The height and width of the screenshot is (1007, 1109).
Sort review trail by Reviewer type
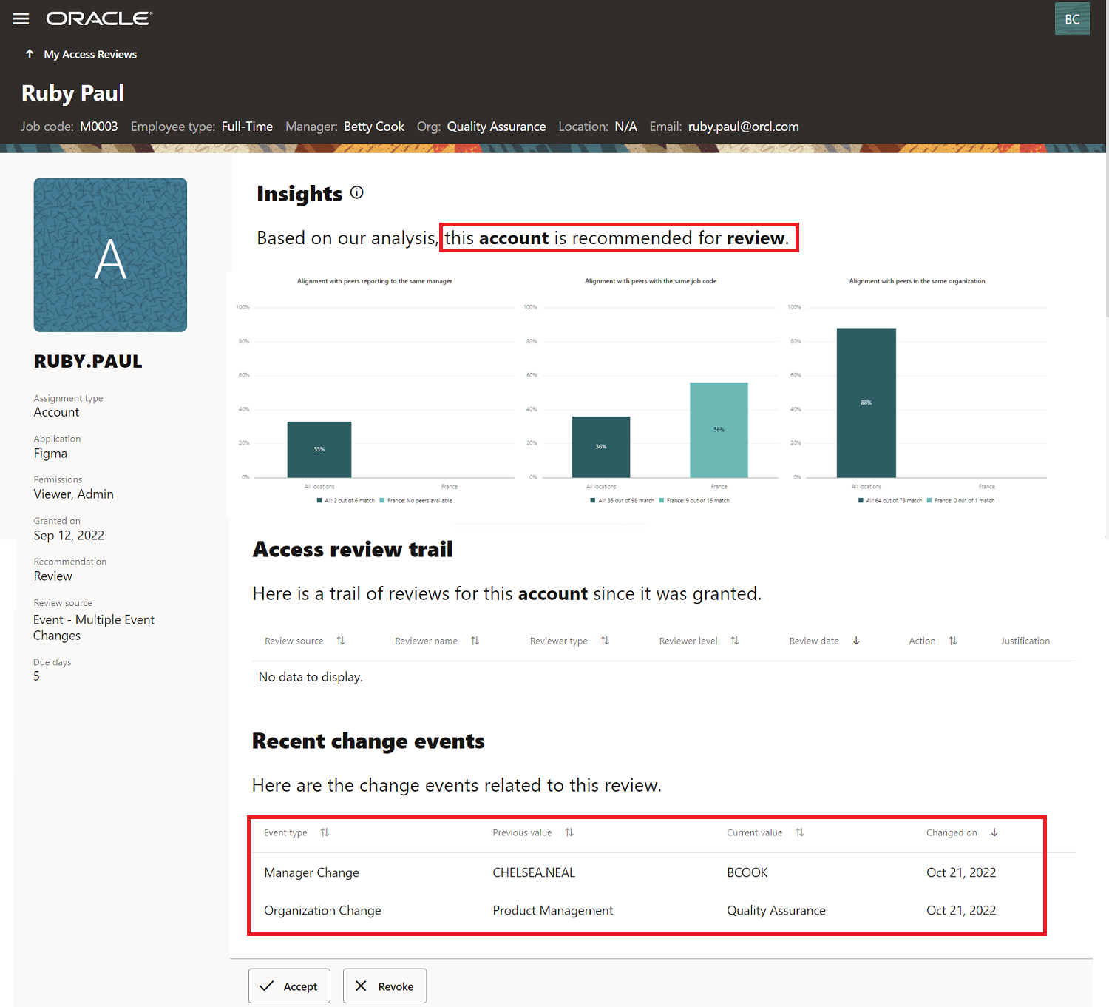pos(605,641)
